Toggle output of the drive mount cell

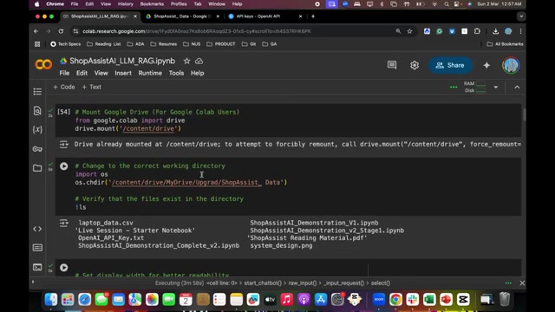click(63, 144)
